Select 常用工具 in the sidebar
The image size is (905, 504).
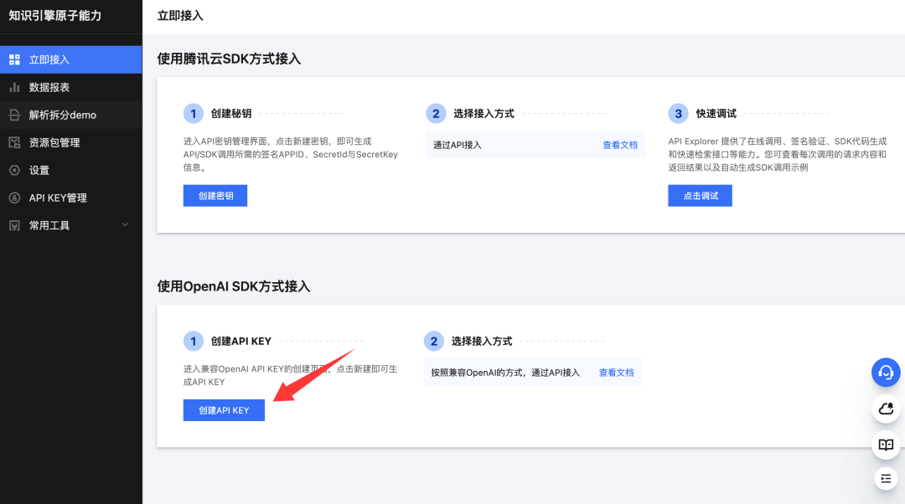pyautogui.click(x=71, y=225)
